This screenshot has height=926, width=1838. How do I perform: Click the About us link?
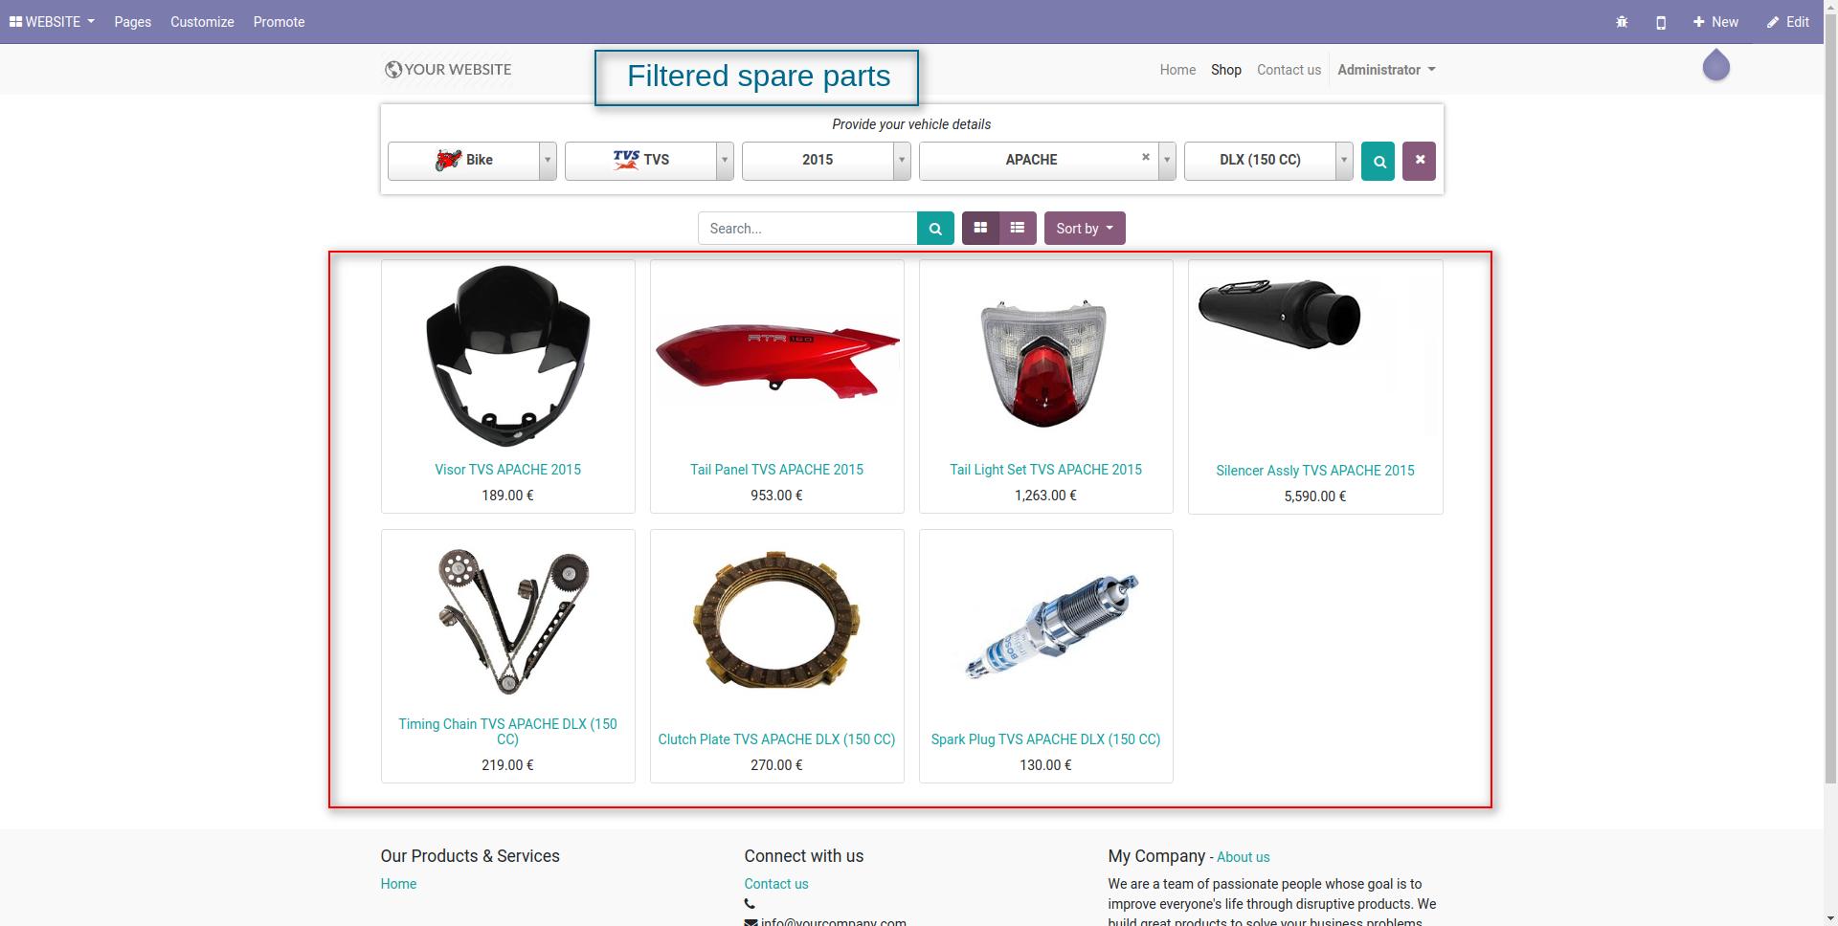pyautogui.click(x=1243, y=857)
